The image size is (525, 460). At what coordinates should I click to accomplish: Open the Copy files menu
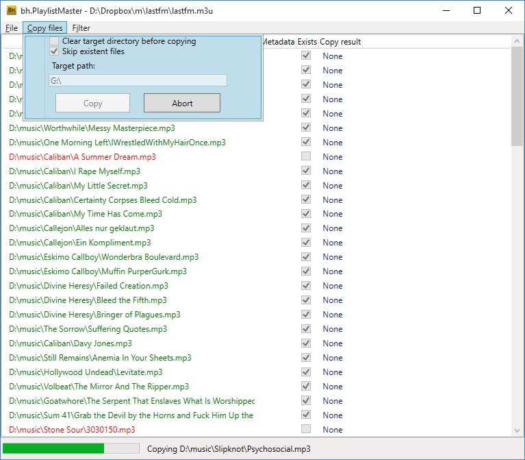click(x=45, y=28)
